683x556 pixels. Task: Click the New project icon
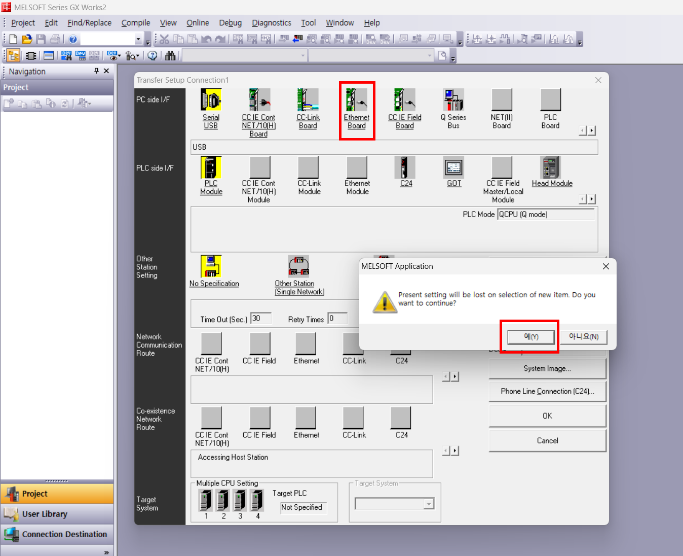[x=13, y=39]
